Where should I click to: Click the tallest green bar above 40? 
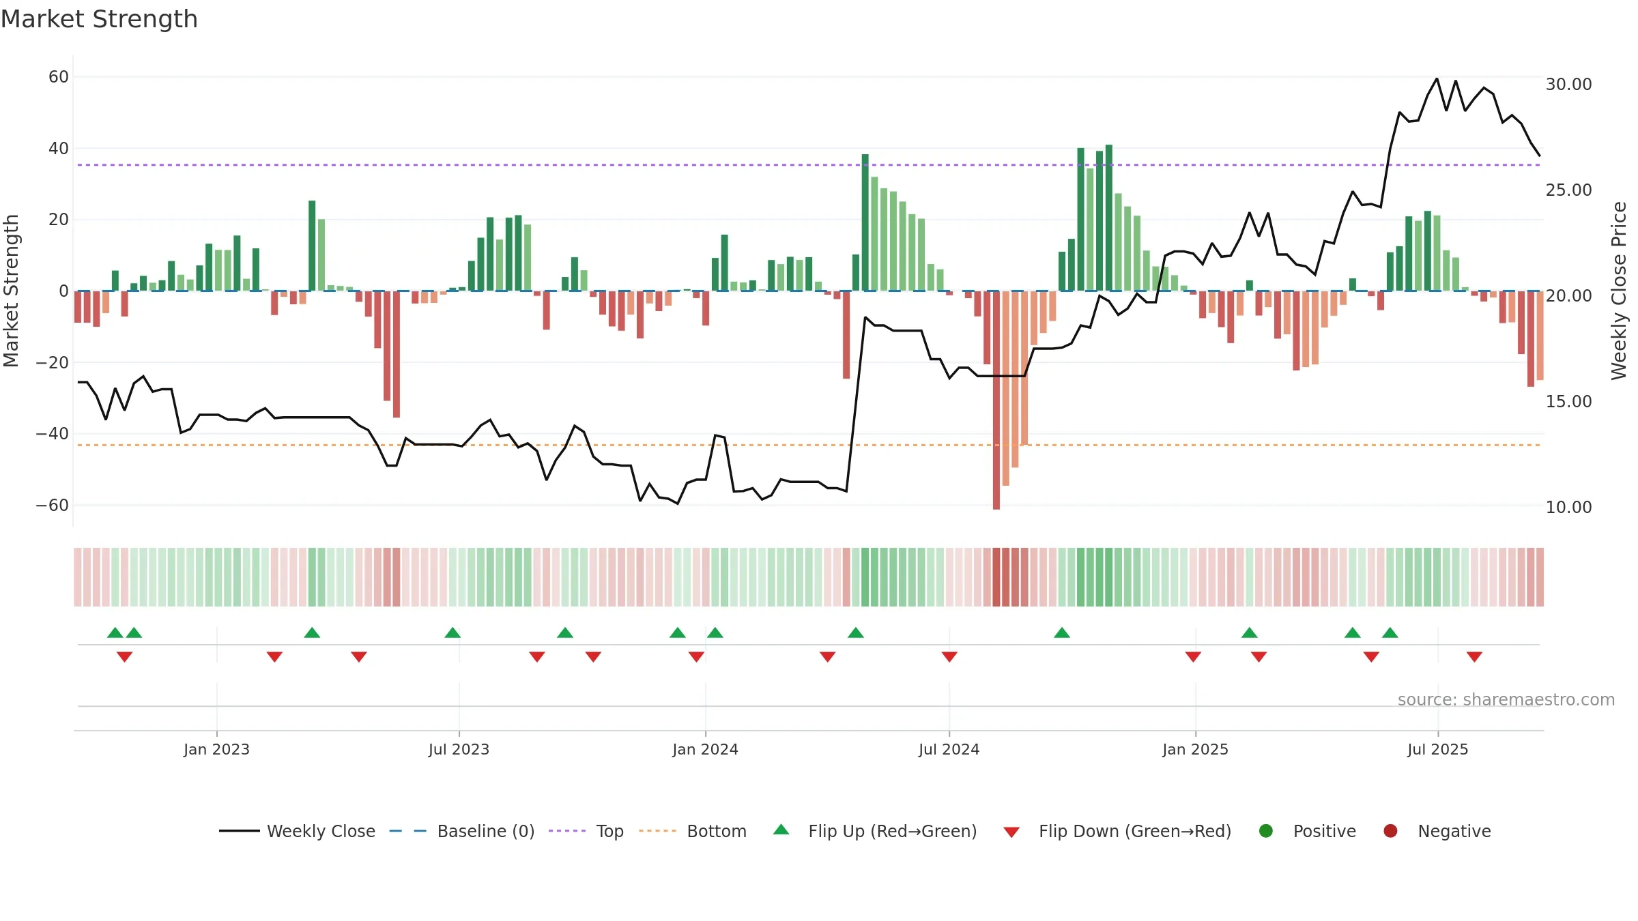click(x=1109, y=218)
